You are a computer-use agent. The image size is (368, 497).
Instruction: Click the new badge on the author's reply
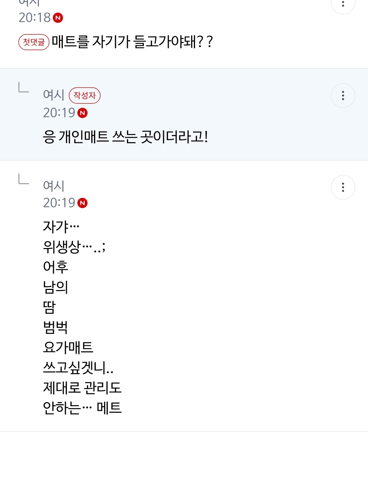tap(82, 113)
